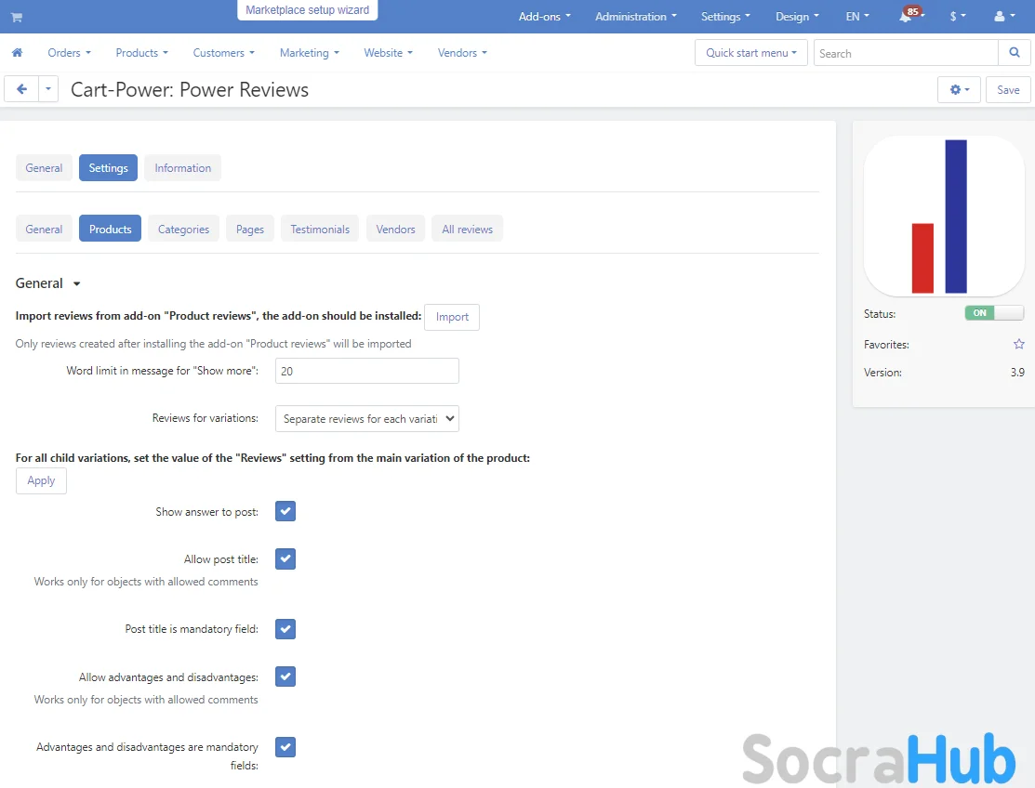Switch to the Vendors settings sub-tab
Screen dimensions: 1035x788
click(x=395, y=229)
